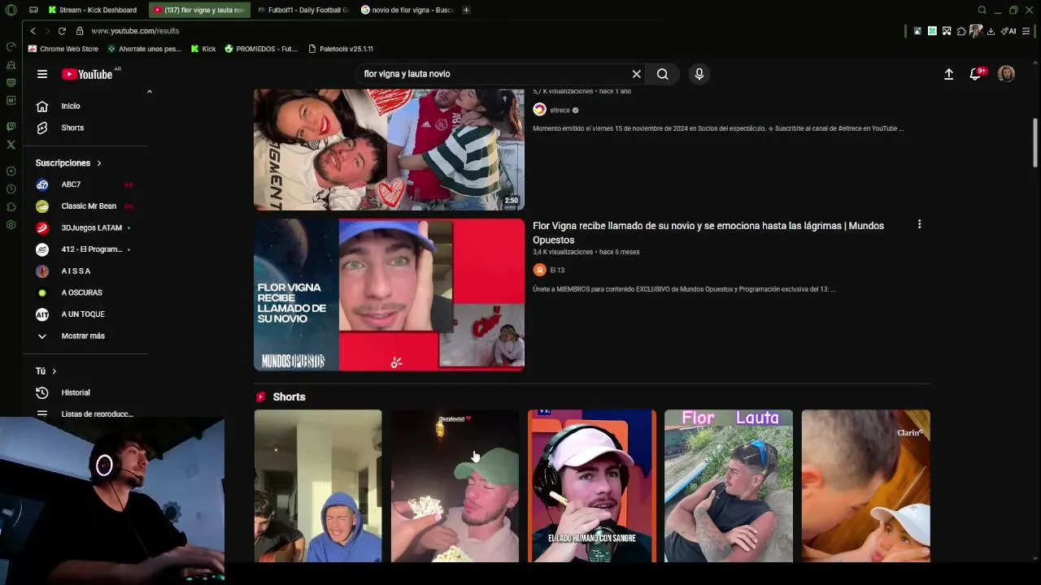Click the snapshot scissors icon in toolbar
The image size is (1041, 585).
tap(947, 31)
